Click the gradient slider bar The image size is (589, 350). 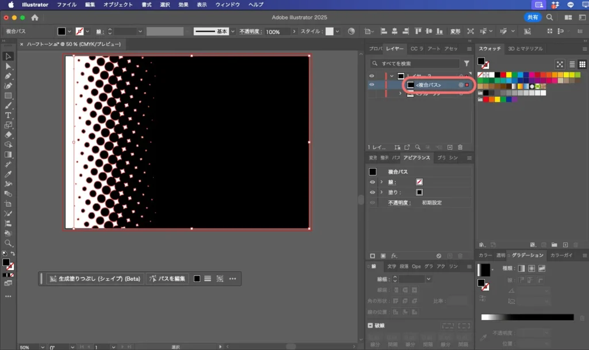527,317
